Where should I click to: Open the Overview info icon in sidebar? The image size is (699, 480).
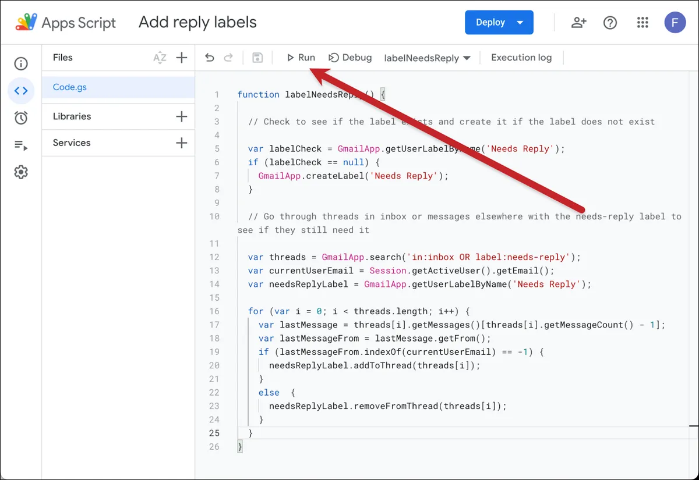click(x=21, y=63)
